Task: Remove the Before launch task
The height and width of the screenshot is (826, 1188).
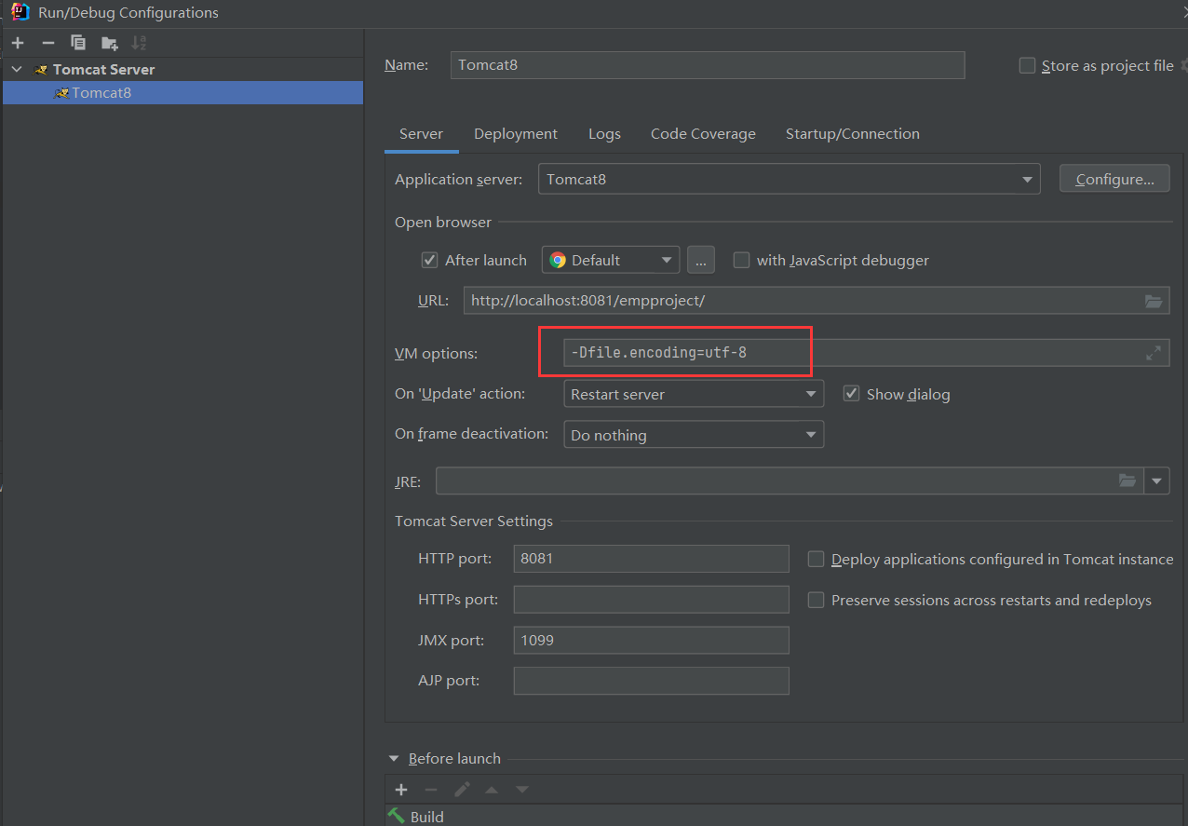Action: pyautogui.click(x=431, y=790)
